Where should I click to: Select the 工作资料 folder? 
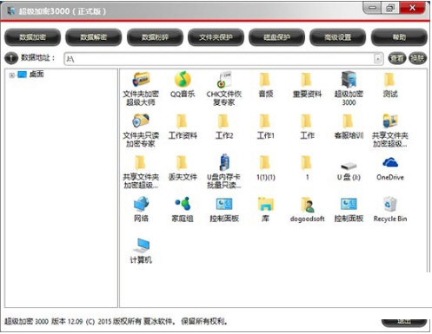pyautogui.click(x=183, y=127)
